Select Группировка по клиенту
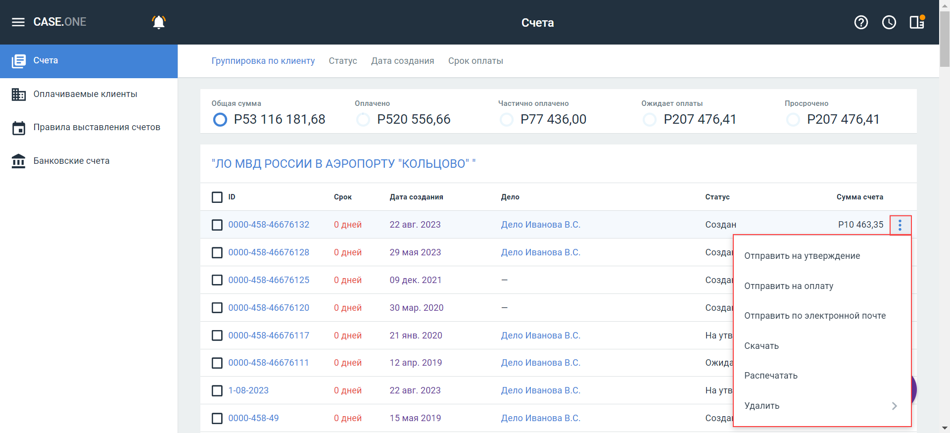Viewport: 950px width, 433px height. point(263,61)
